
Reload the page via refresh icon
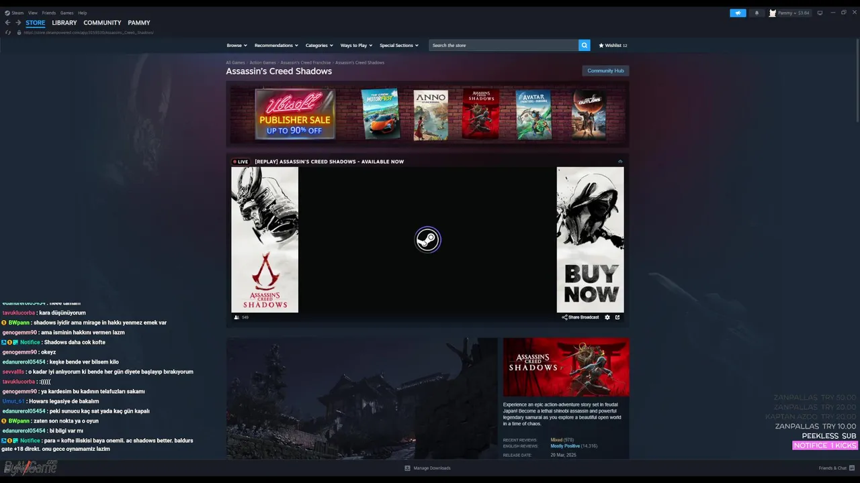pyautogui.click(x=8, y=32)
